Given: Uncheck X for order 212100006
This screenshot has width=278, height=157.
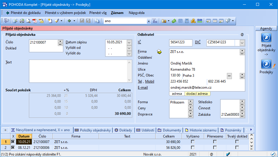Looking at the screenshot, I should (13, 147).
